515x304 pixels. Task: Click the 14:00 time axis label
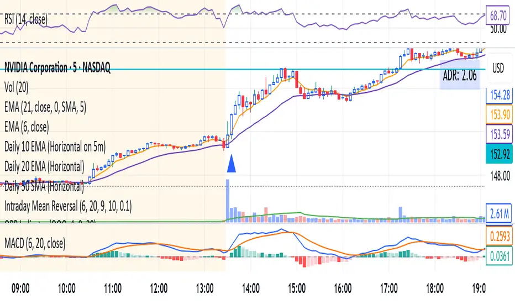(x=251, y=289)
